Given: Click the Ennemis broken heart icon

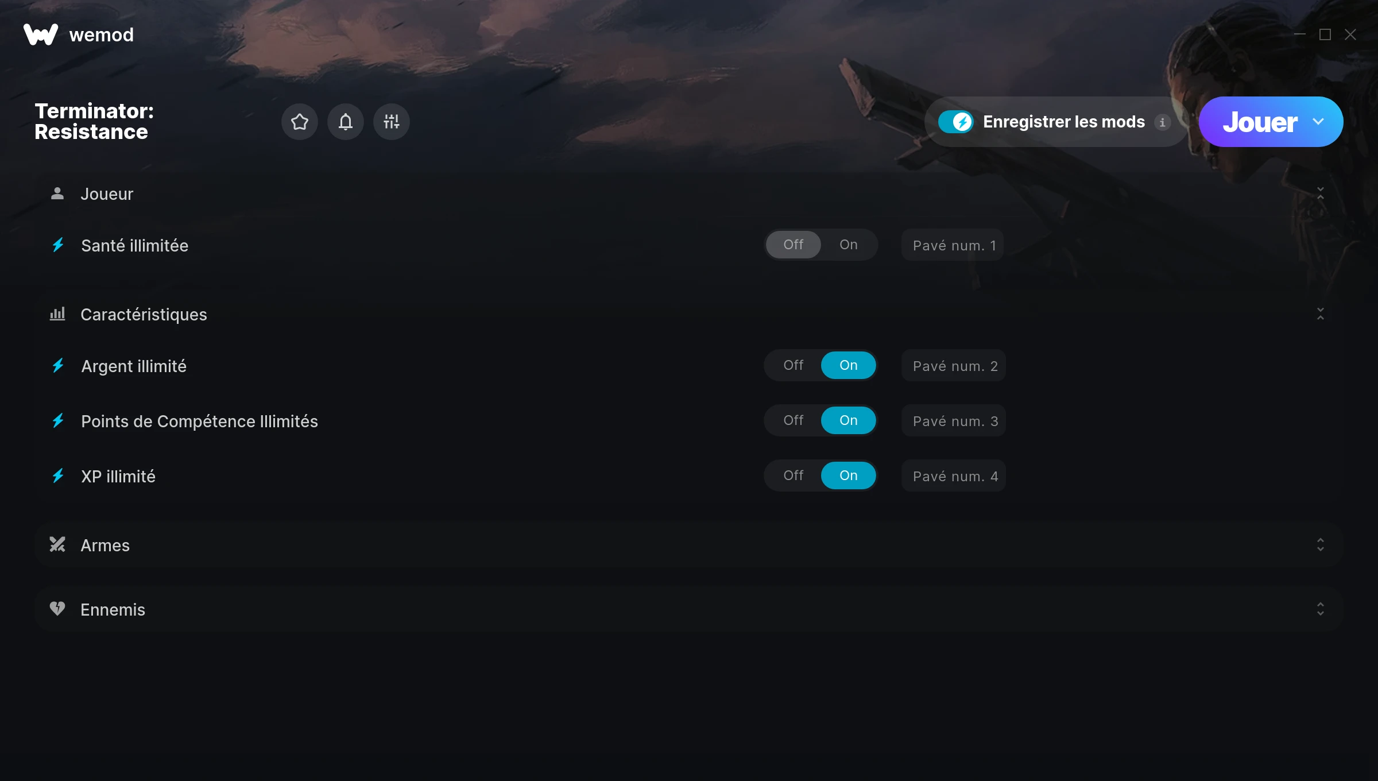Looking at the screenshot, I should [x=57, y=609].
